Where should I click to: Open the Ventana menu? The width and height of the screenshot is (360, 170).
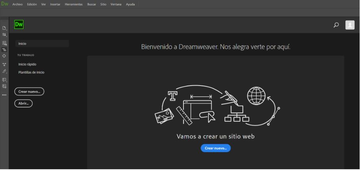(116, 4)
